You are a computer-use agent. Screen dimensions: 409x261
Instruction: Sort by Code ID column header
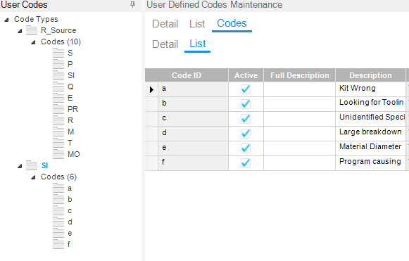[187, 75]
